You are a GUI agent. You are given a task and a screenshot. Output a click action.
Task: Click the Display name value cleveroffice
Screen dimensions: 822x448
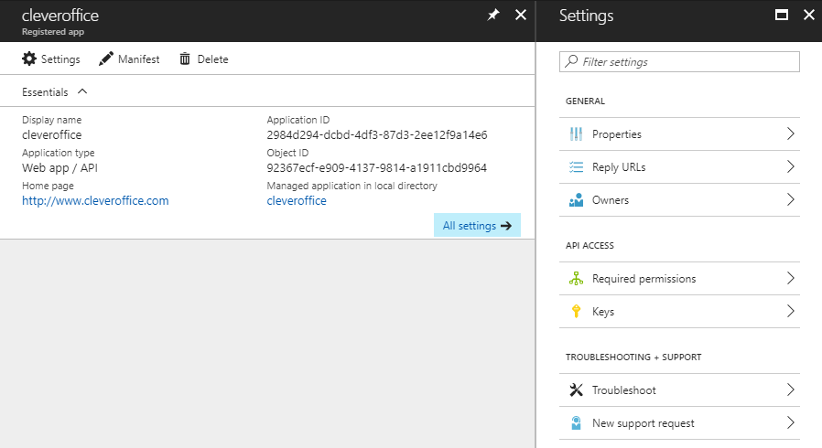click(52, 134)
